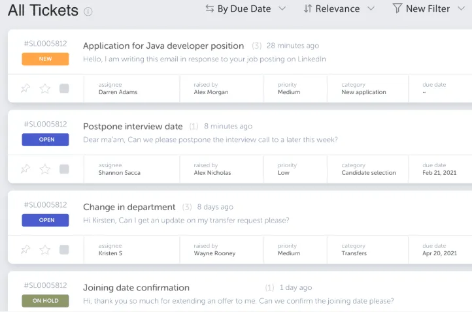Click the due date Feb 21, 2021
The height and width of the screenshot is (312, 472).
tap(439, 172)
